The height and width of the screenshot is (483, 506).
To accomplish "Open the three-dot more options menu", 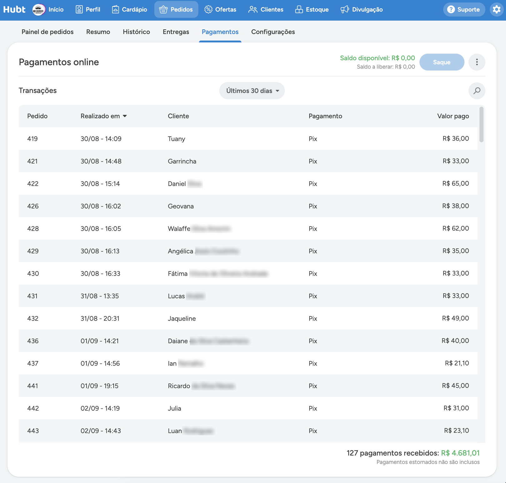I will (477, 62).
